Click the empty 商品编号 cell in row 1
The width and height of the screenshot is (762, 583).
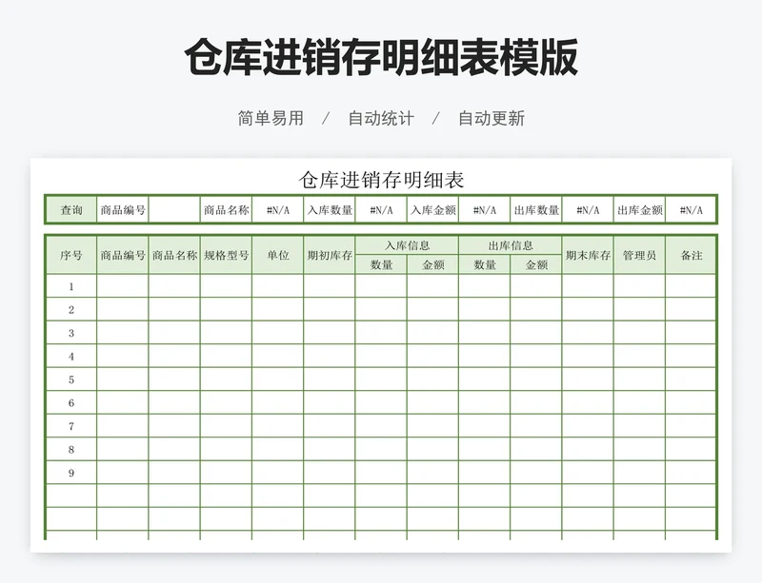pyautogui.click(x=123, y=286)
